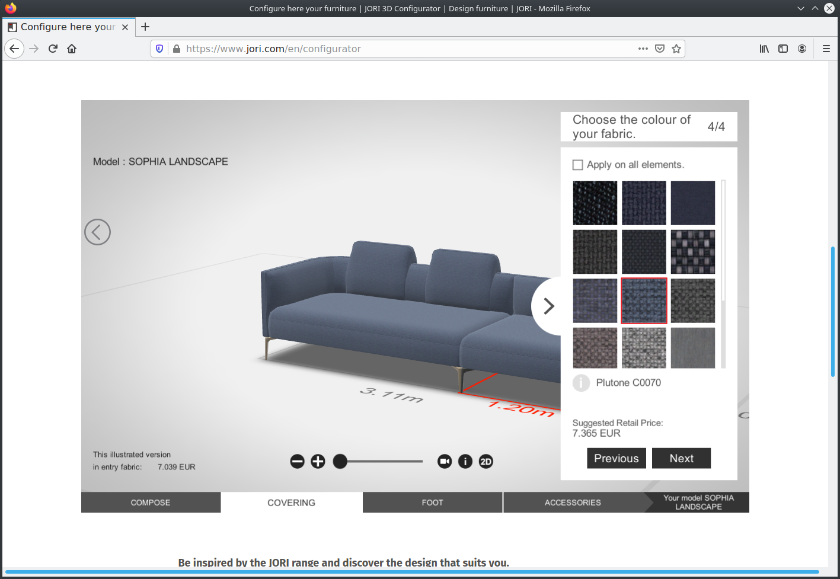Image resolution: width=840 pixels, height=579 pixels.
Task: Click the zoom in plus icon
Action: pyautogui.click(x=318, y=462)
